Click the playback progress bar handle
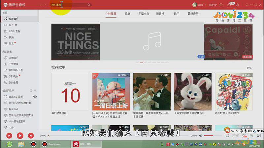 (x=49, y=136)
